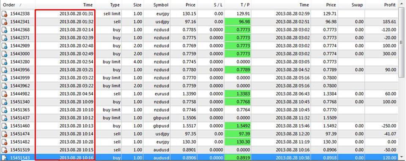Click the green T/P cell showing 96.98

click(x=238, y=21)
